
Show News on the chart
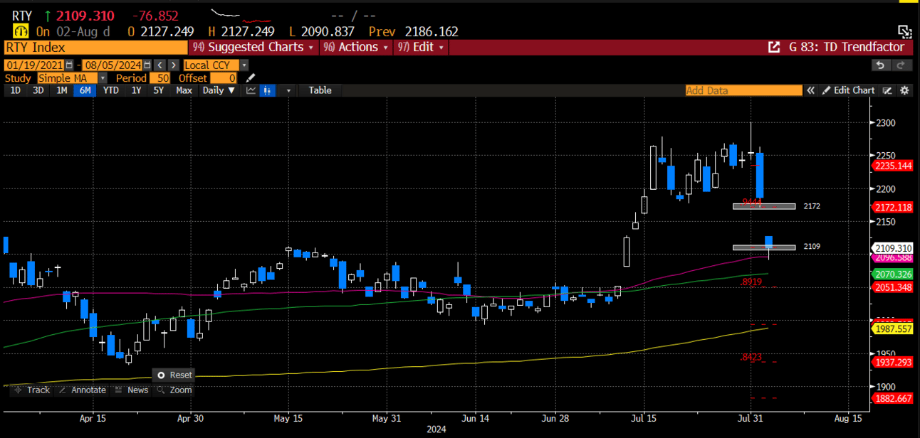tap(131, 390)
